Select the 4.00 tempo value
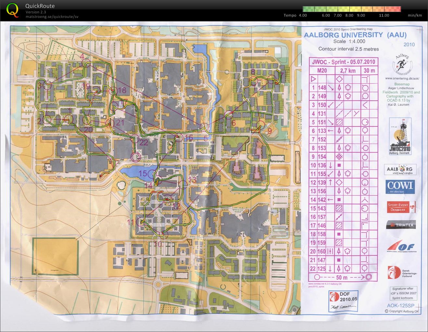The width and height of the screenshot is (428, 332). (x=303, y=15)
